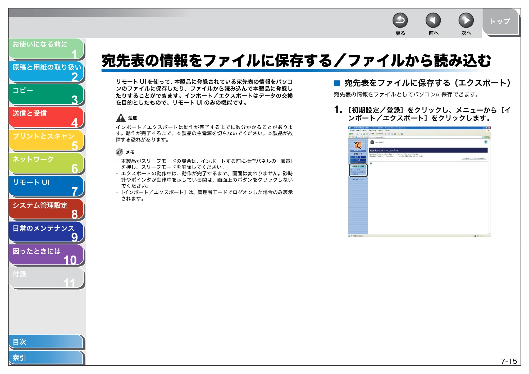Open chapter 6 ネットワーク
Image resolution: width=529 pixels, height=374 pixels.
tap(46, 164)
